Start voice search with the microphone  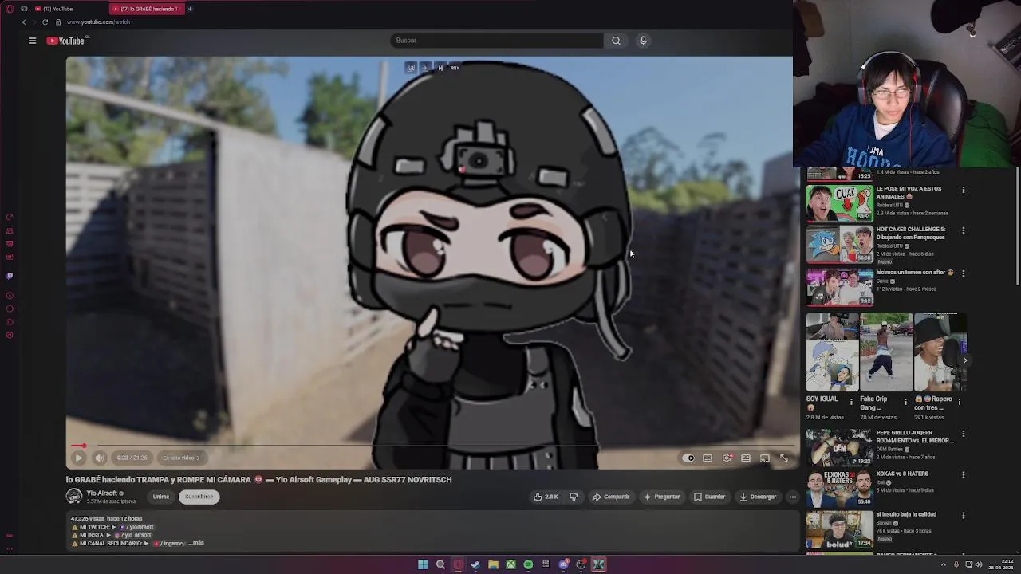click(643, 41)
